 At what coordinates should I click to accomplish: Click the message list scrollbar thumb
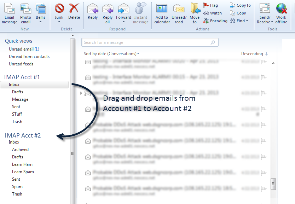[273, 184]
